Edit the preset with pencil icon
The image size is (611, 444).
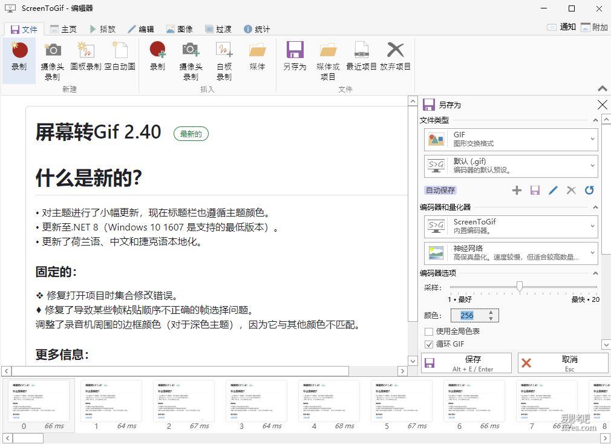(x=553, y=190)
